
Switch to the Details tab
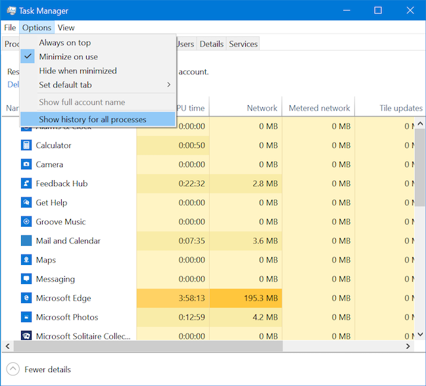(212, 44)
